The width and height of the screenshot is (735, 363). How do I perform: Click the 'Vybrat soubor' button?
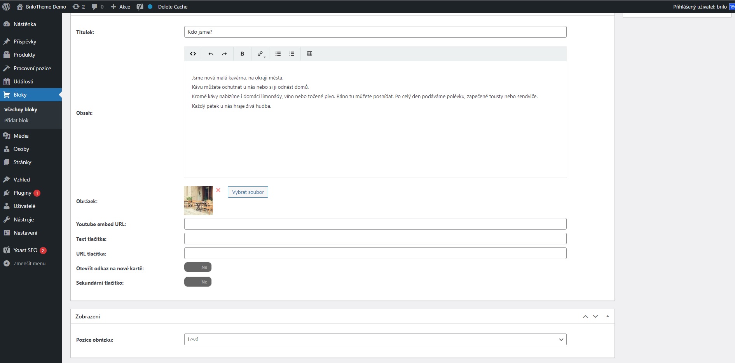point(248,192)
